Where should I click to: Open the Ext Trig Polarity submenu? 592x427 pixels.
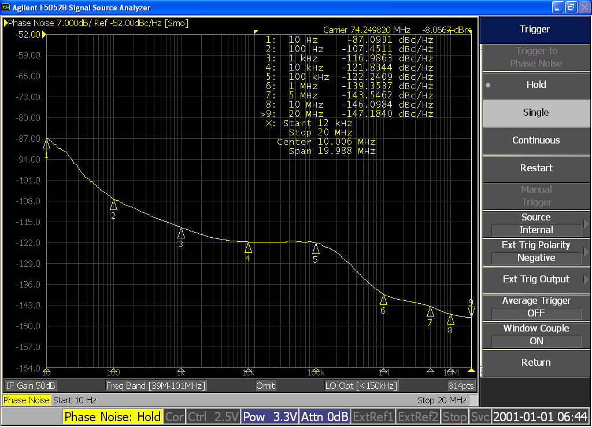coord(535,252)
